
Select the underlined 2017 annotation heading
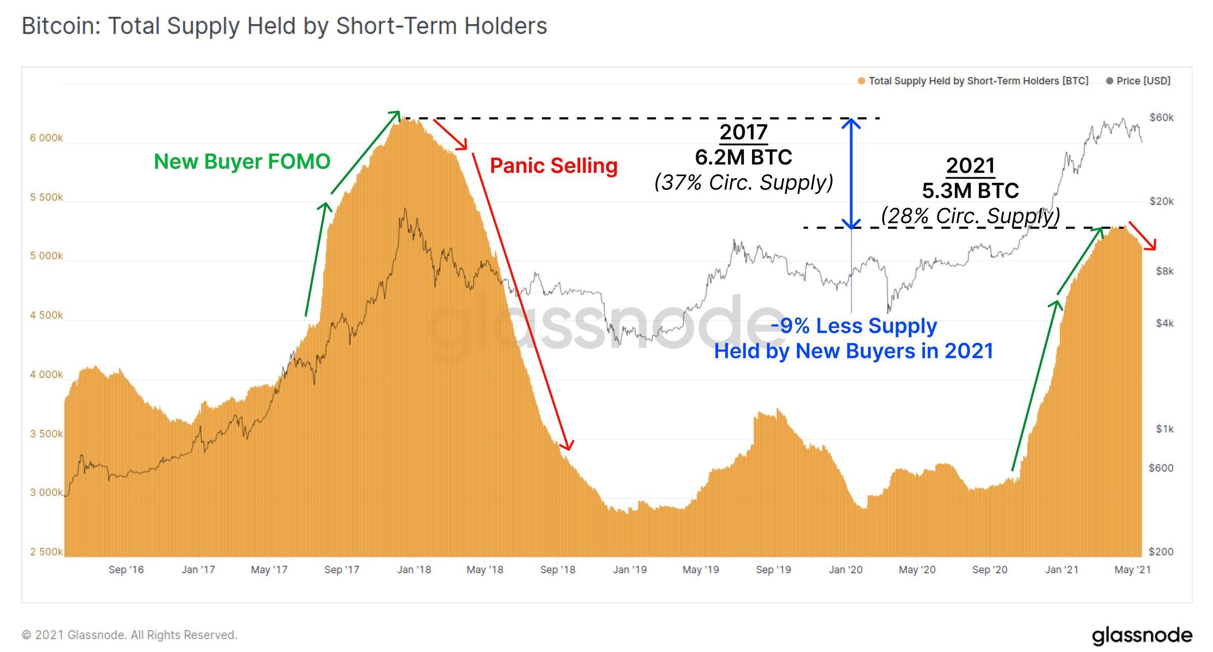[x=743, y=132]
